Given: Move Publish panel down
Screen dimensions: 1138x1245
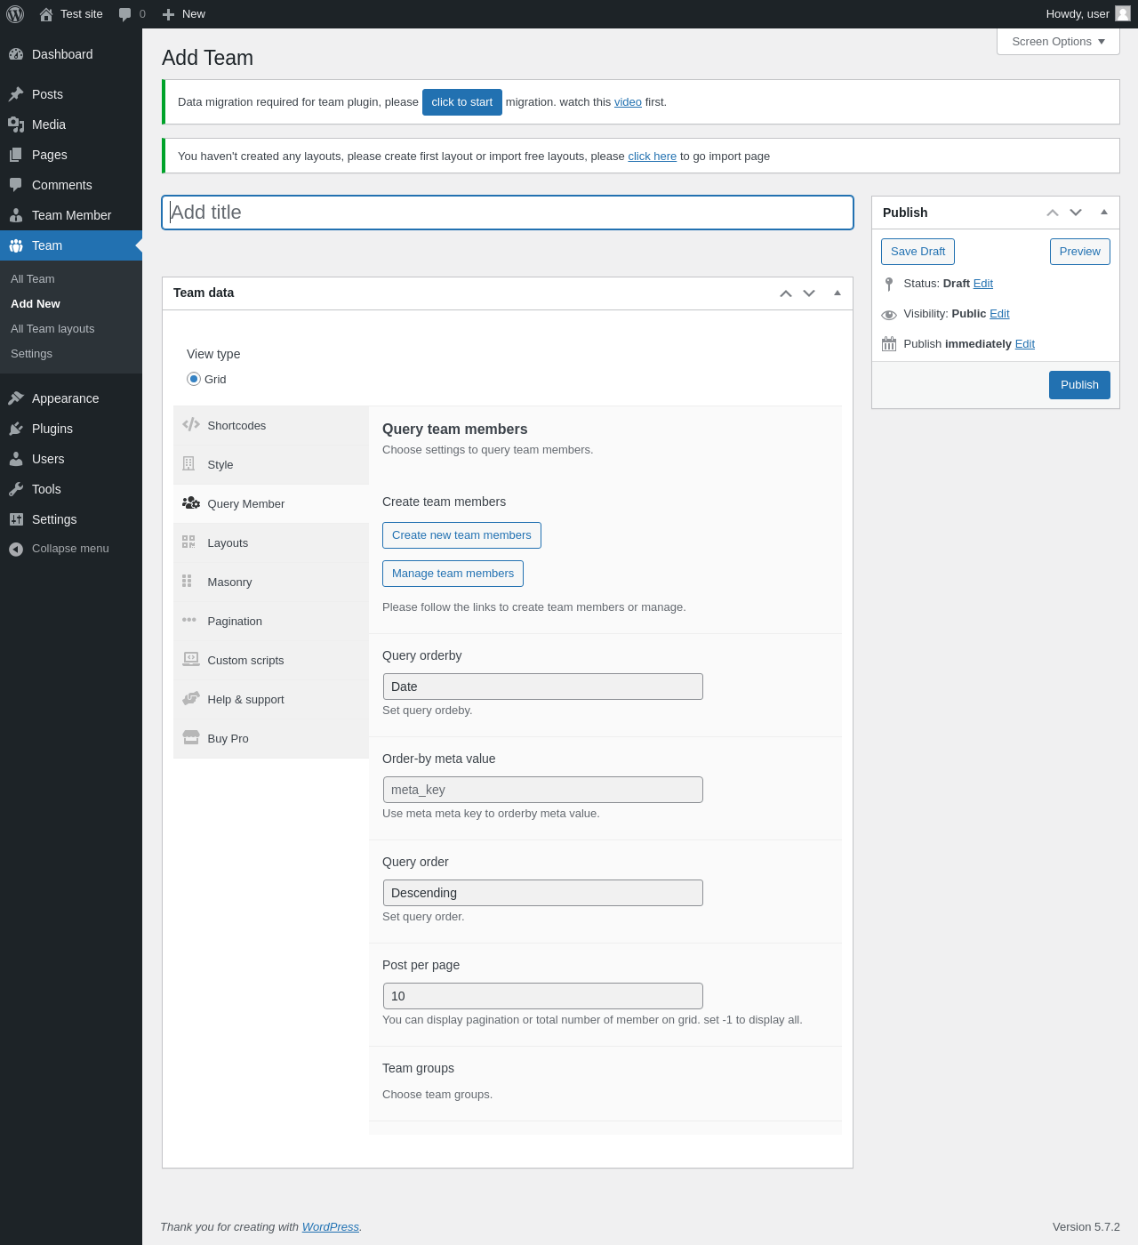Looking at the screenshot, I should [1076, 213].
